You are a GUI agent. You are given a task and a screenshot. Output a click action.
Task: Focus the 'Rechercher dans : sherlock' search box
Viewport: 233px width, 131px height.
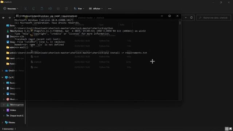tap(214, 18)
